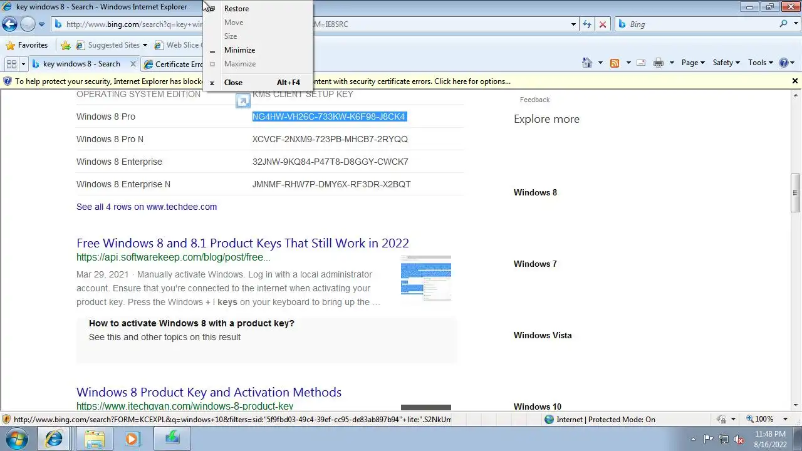This screenshot has width=802, height=451.
Task: Open the Safety menu
Action: pyautogui.click(x=726, y=63)
